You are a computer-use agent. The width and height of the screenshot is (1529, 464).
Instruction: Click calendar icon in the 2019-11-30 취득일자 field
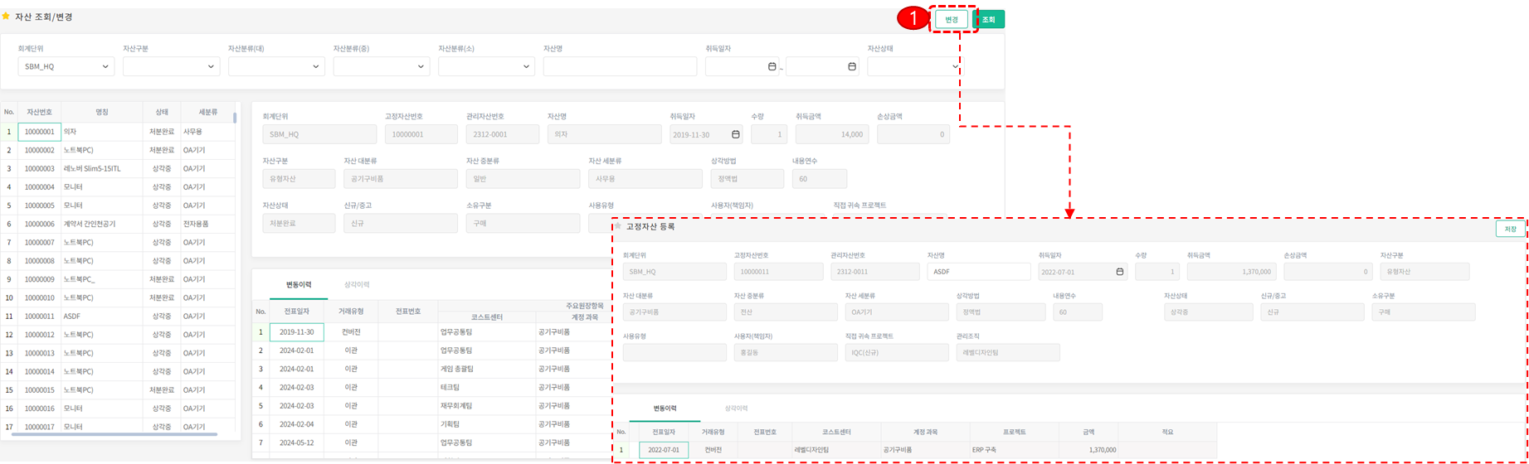point(735,134)
